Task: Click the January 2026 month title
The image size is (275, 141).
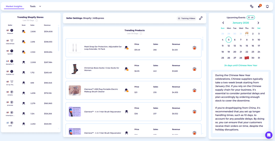Action: tap(241, 23)
